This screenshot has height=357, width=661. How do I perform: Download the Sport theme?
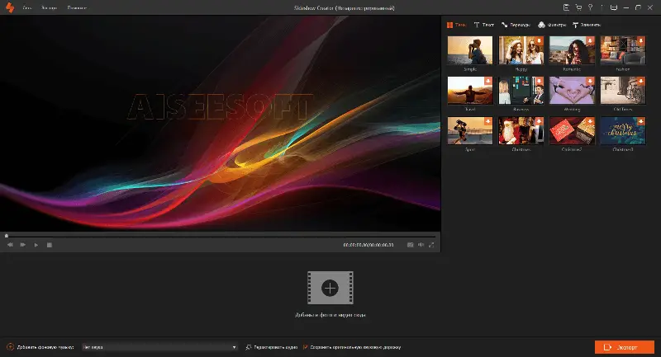pos(487,121)
